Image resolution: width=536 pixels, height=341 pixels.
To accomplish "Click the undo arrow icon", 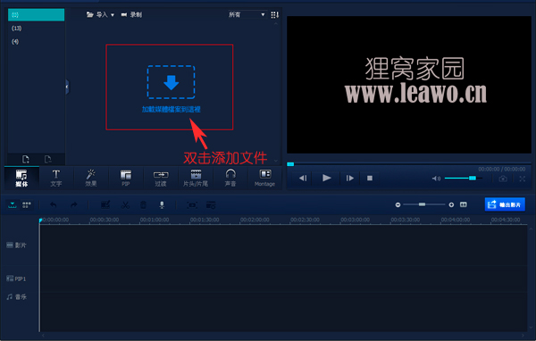I will pos(54,205).
